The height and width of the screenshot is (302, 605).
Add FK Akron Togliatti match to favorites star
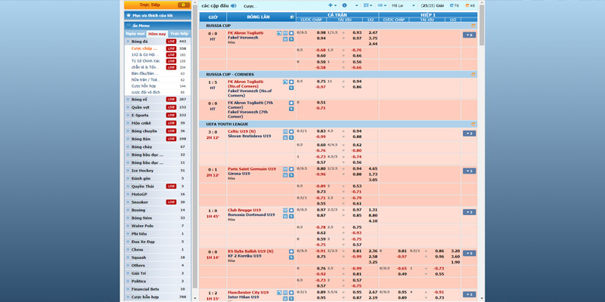[291, 33]
